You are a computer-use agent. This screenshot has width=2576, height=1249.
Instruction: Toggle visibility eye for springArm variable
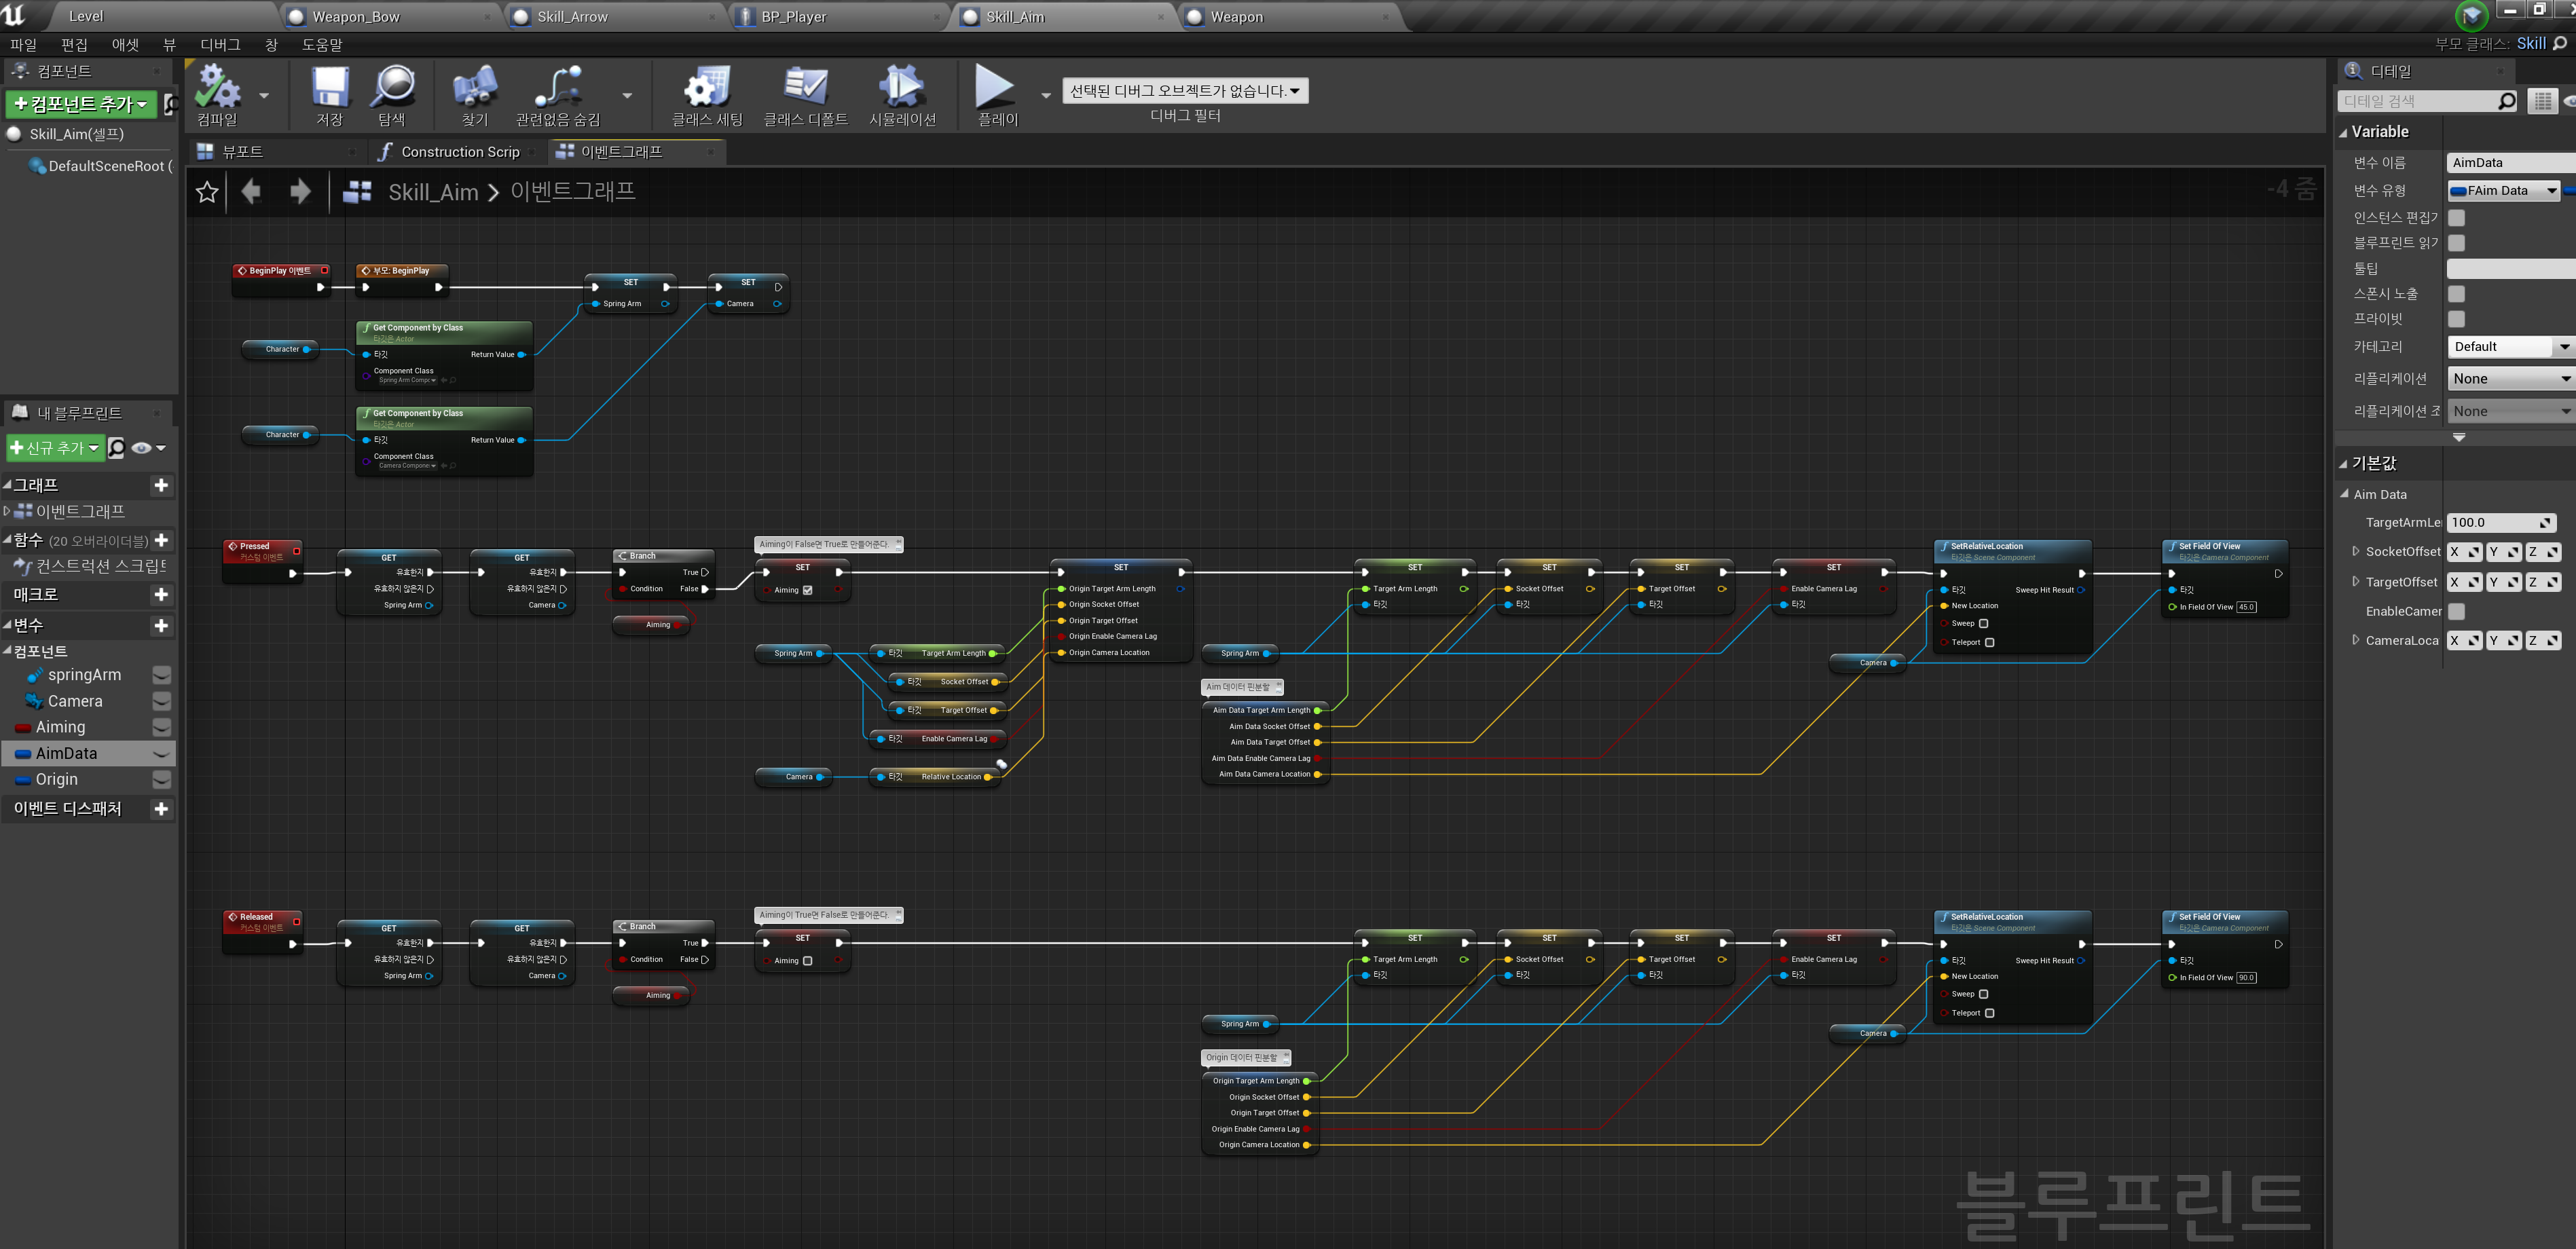[x=161, y=675]
